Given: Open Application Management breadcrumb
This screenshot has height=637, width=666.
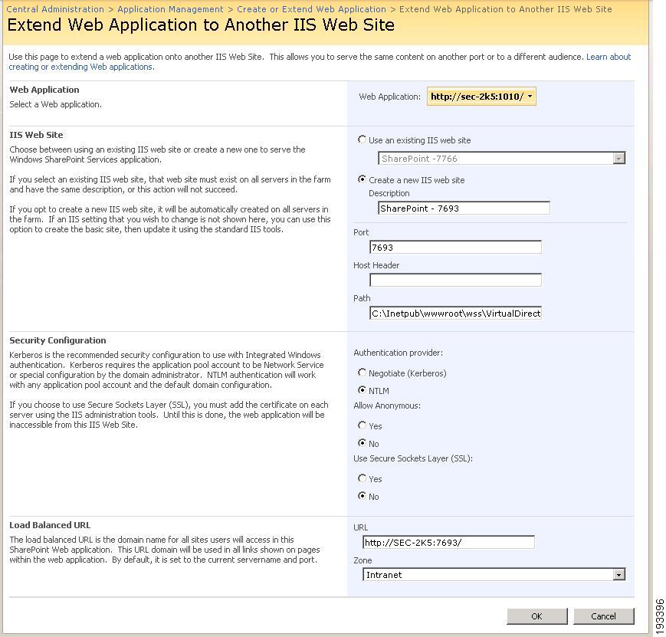Looking at the screenshot, I should (x=170, y=9).
